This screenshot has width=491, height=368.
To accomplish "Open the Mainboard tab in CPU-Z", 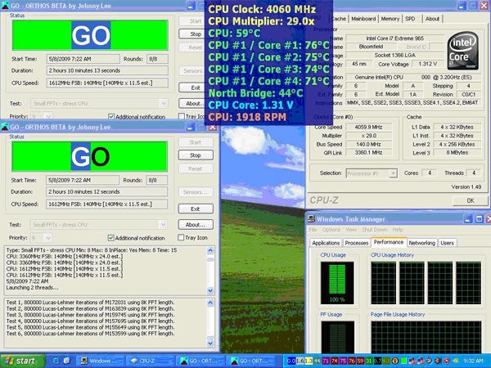I will (363, 19).
